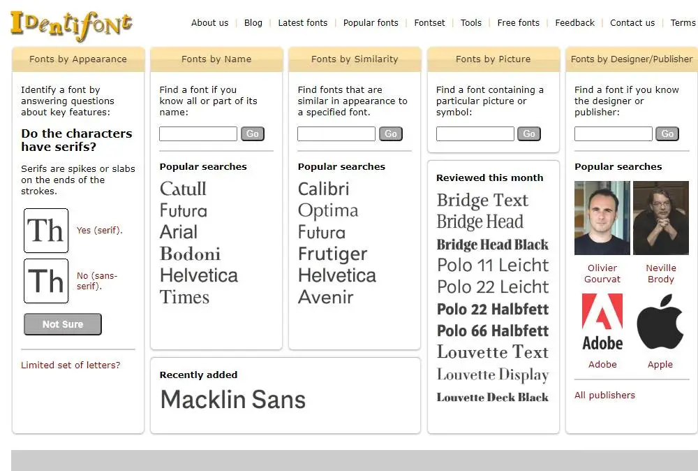
Task: Open the Free fonts menu item
Action: tap(518, 22)
